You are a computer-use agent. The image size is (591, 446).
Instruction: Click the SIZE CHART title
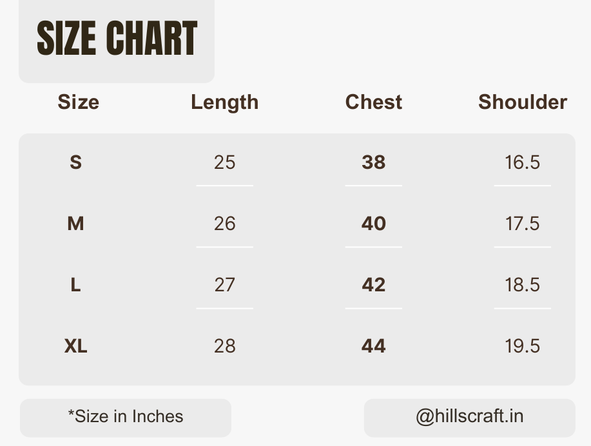(x=117, y=38)
